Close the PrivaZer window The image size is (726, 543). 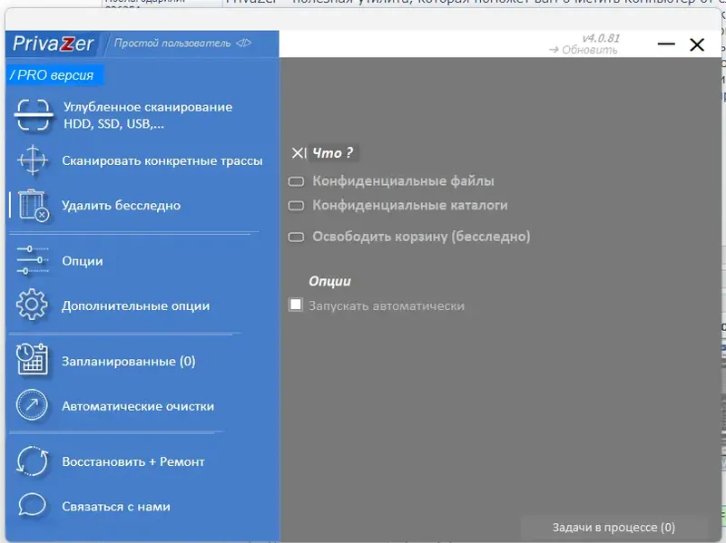pos(697,44)
